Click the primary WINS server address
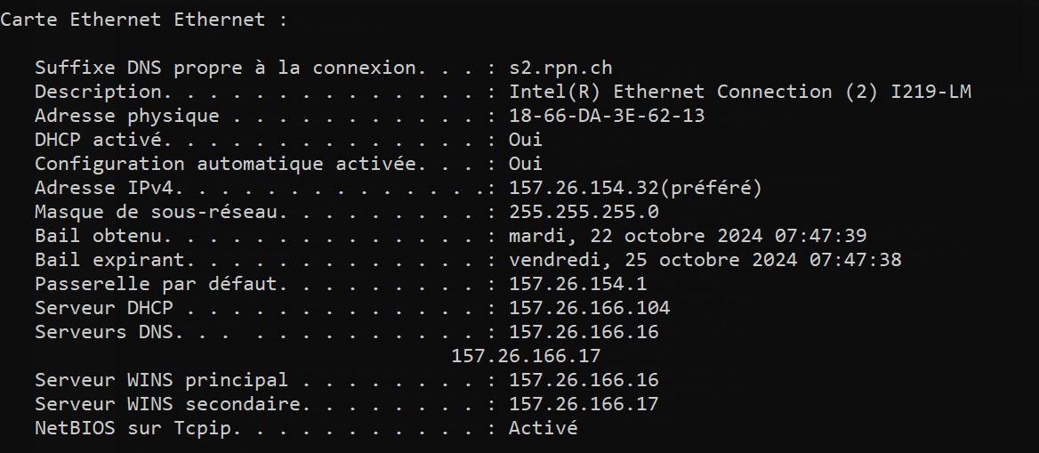Viewport: 1039px width, 453px height. tap(584, 379)
